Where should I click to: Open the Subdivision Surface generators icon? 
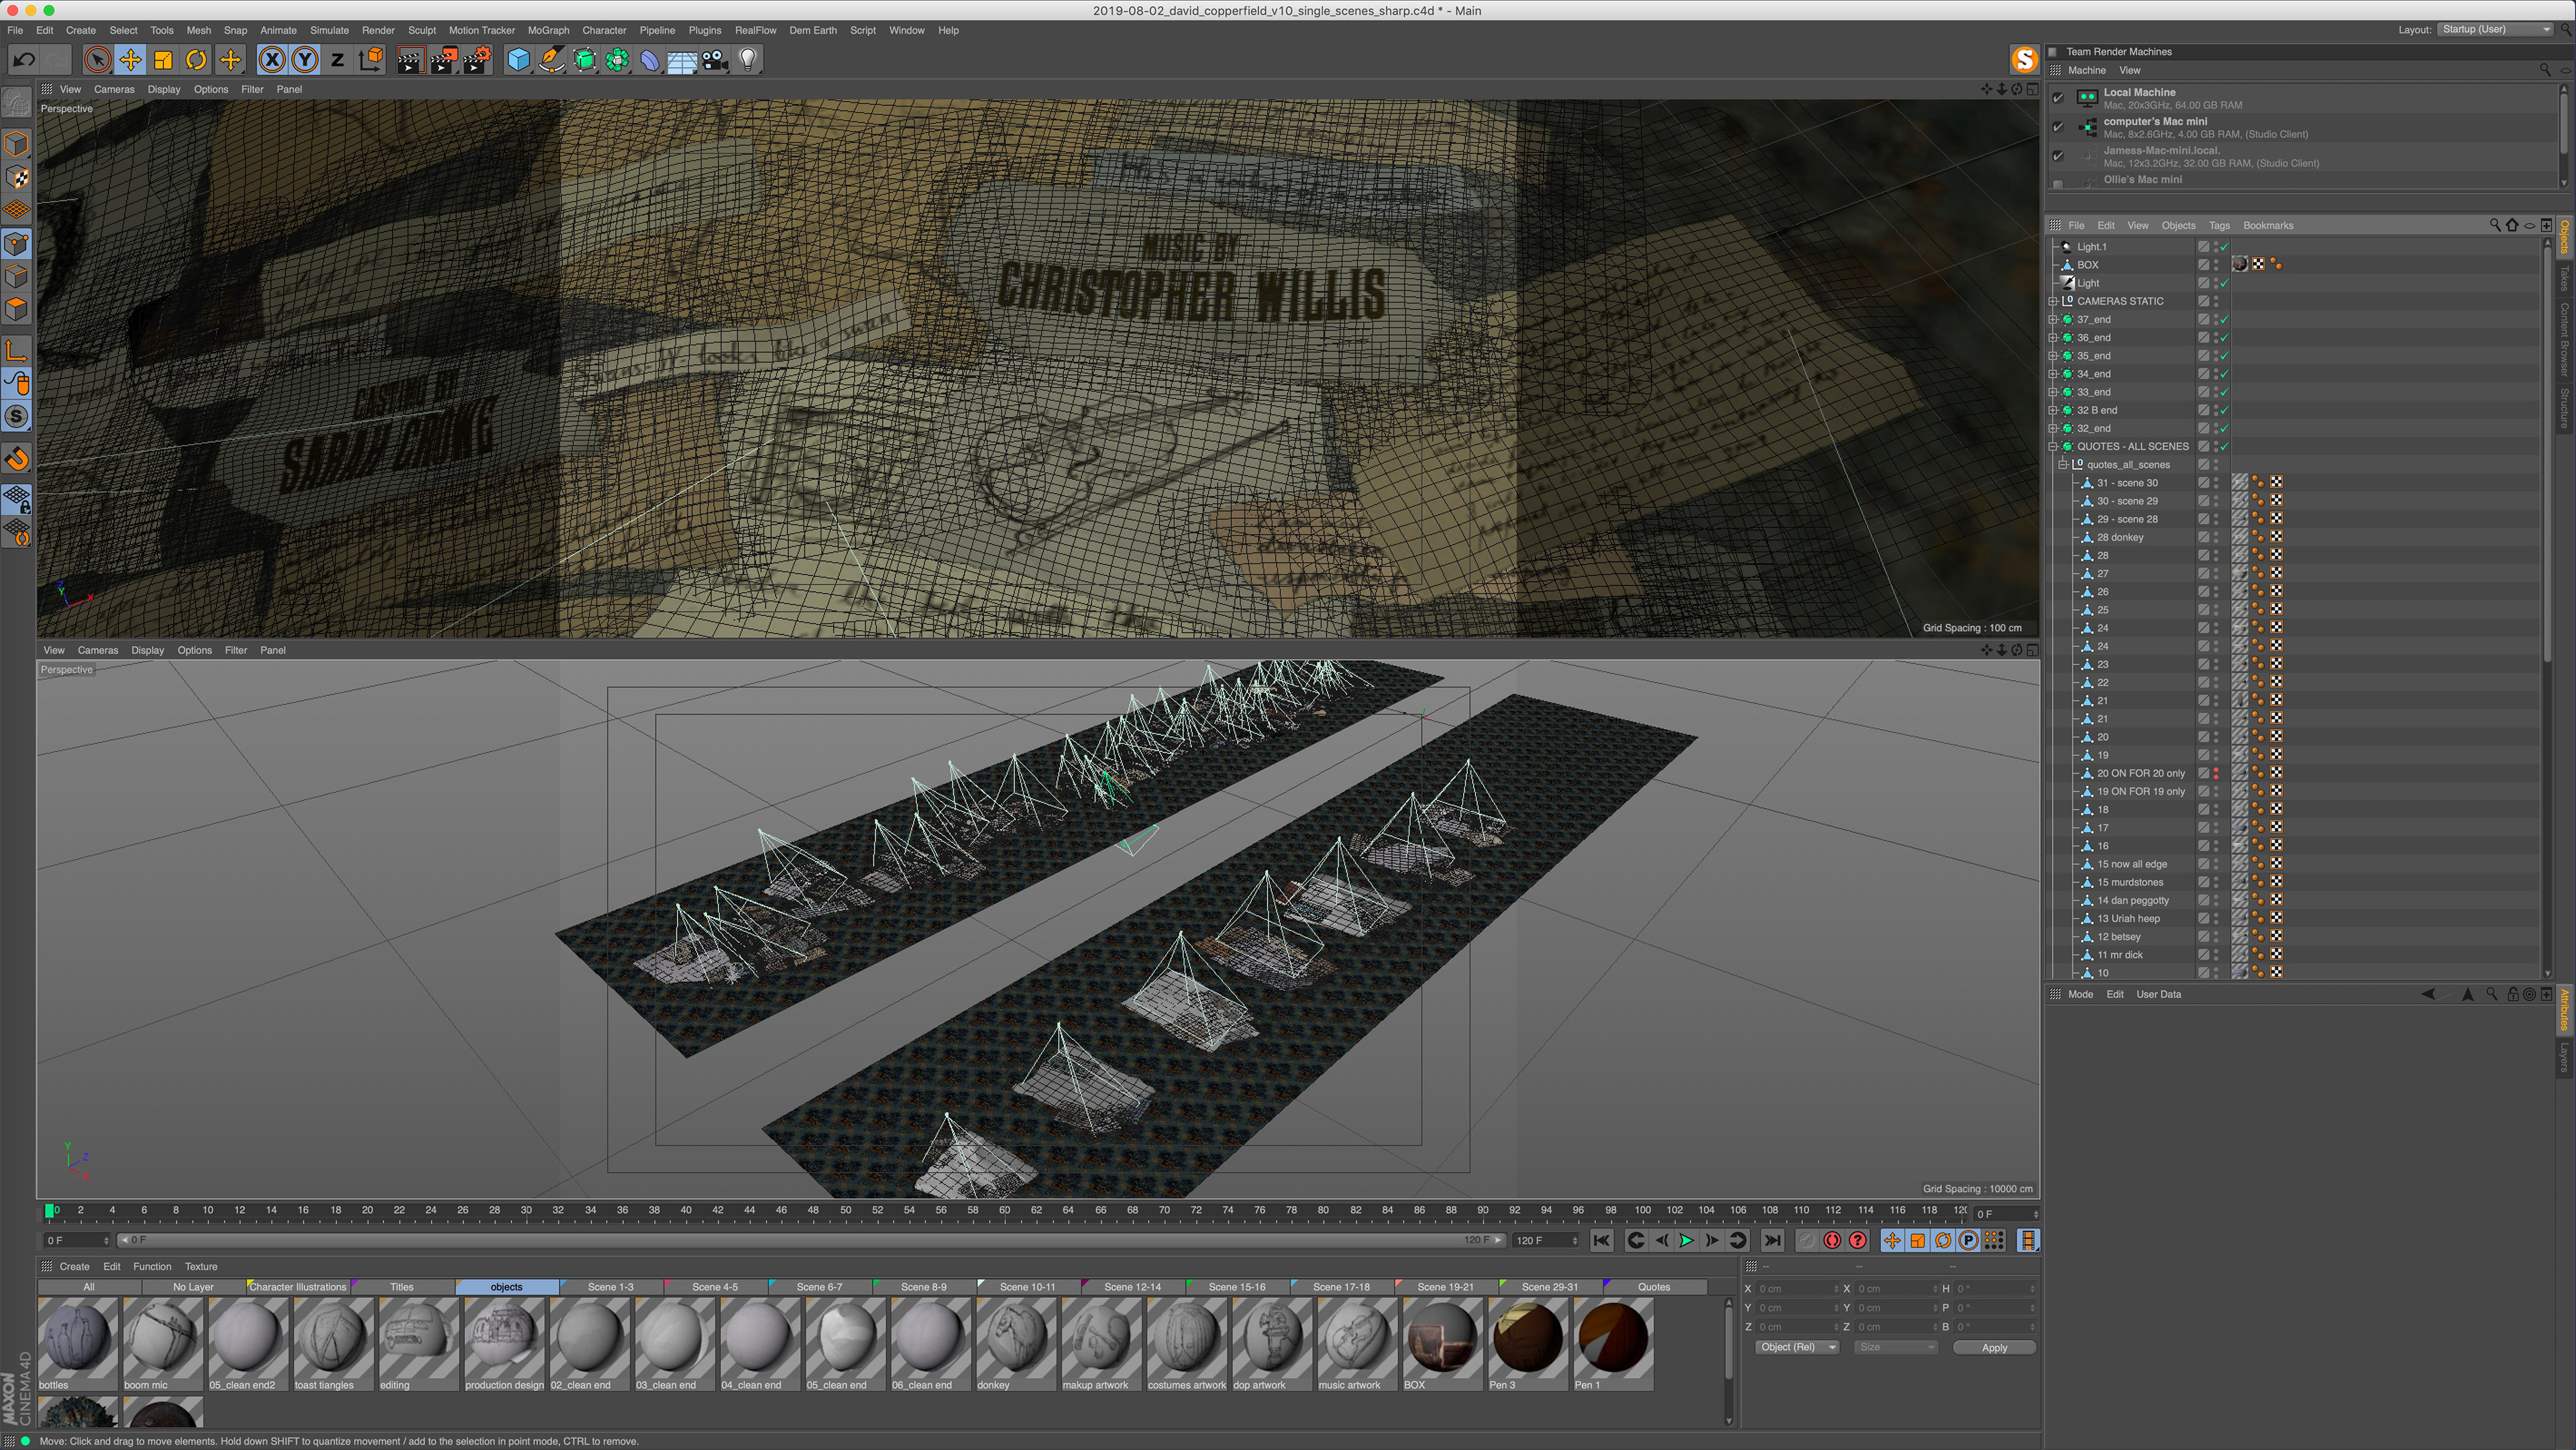585,60
